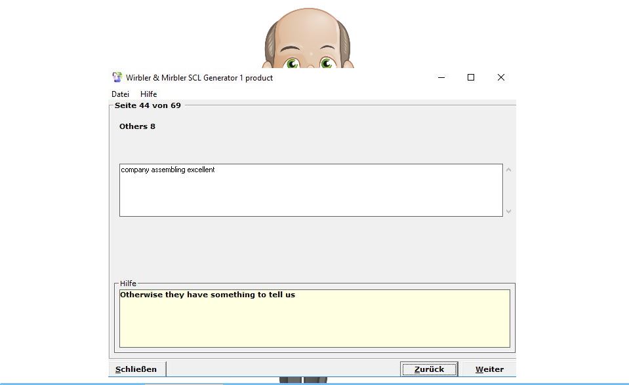Minimize the SCL Generator window
629x385 pixels.
coord(441,77)
